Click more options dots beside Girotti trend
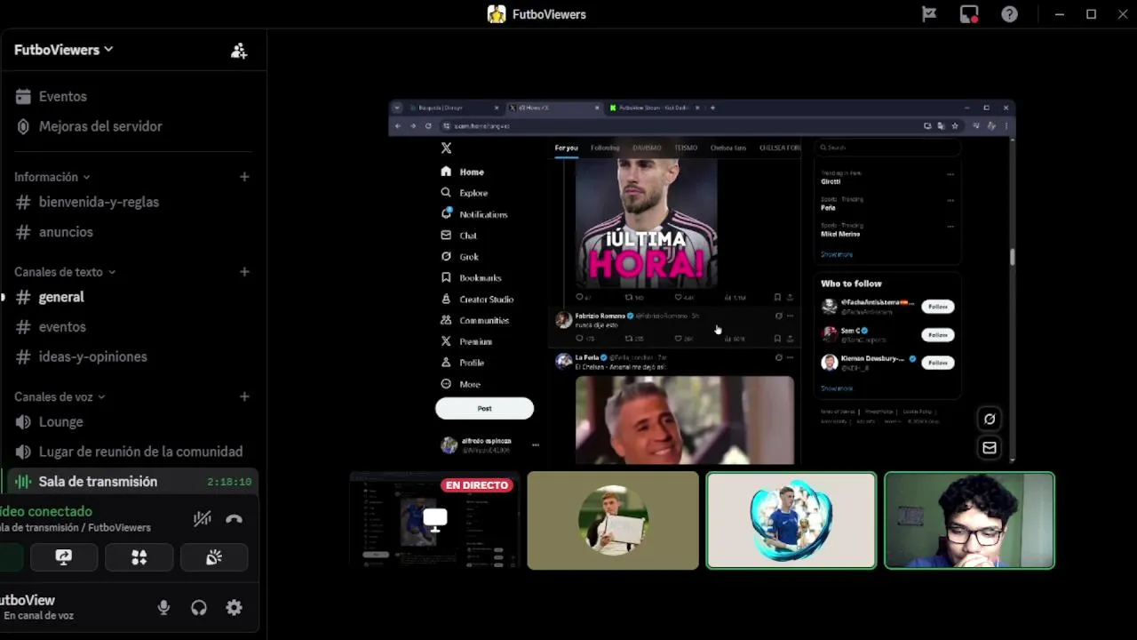The height and width of the screenshot is (640, 1137). pos(950,174)
